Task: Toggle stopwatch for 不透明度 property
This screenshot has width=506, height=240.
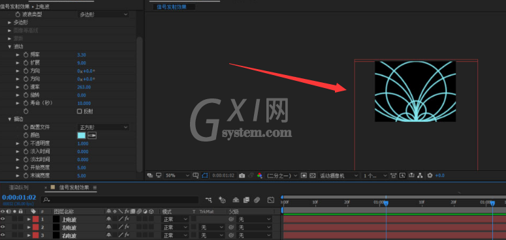Action: [x=26, y=143]
